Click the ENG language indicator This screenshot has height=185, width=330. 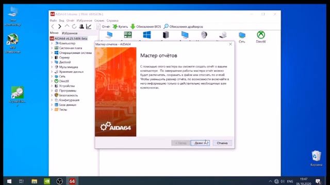(x=290, y=181)
